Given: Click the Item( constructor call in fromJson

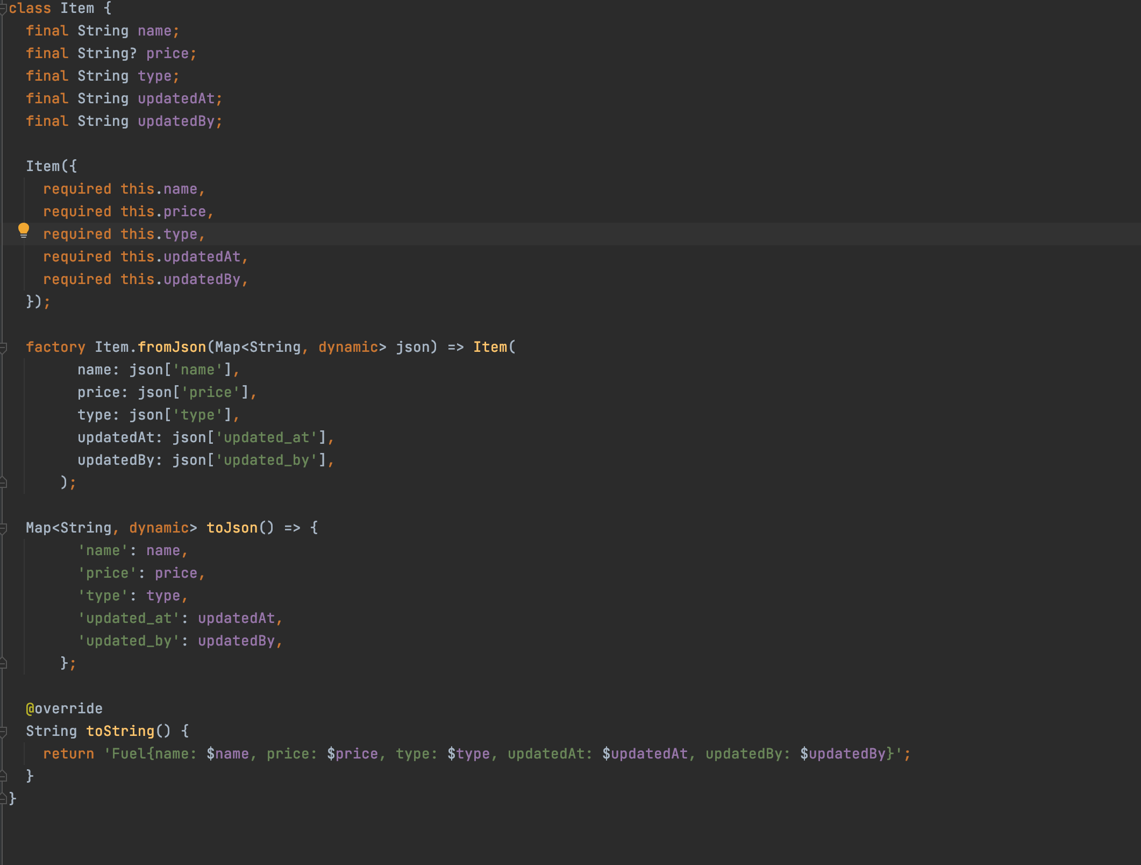Looking at the screenshot, I should coord(492,346).
